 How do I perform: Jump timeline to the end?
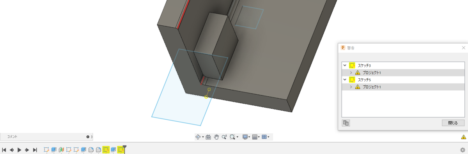[35, 150]
